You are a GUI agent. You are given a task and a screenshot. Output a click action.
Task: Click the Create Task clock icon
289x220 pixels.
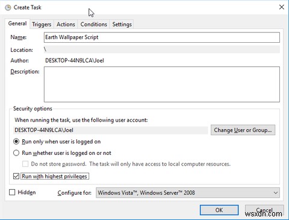(8, 8)
